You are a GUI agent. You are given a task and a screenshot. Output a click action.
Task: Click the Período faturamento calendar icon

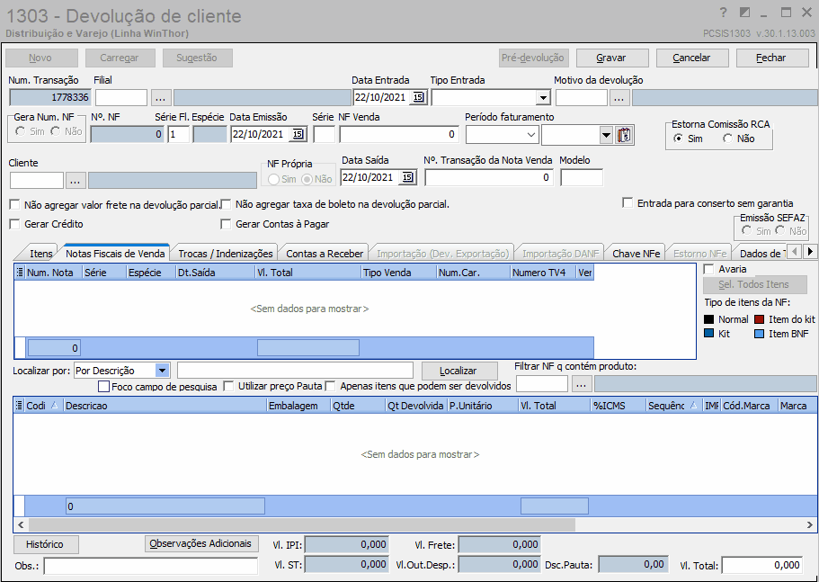[624, 135]
